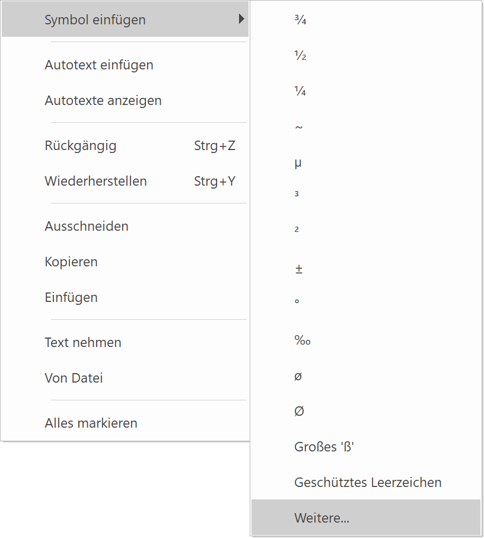
Task: Insert the one-quarter fraction symbol
Action: coord(300,91)
